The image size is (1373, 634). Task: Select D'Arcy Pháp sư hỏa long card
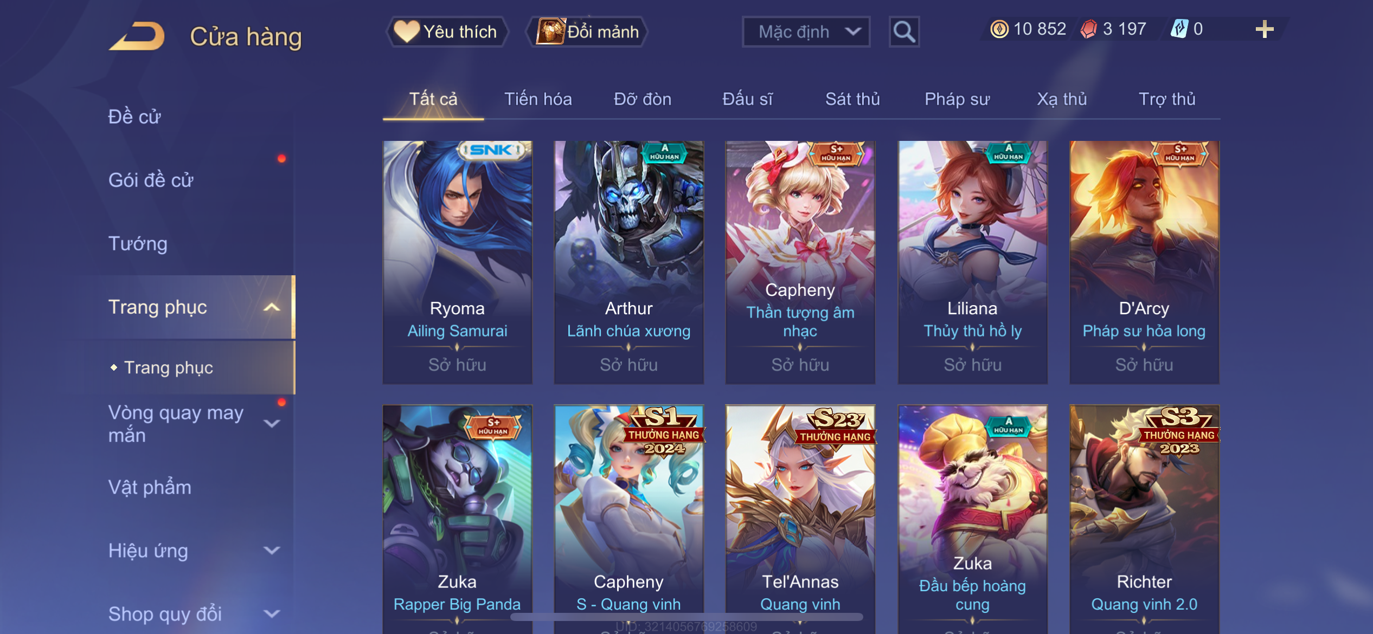pyautogui.click(x=1144, y=262)
